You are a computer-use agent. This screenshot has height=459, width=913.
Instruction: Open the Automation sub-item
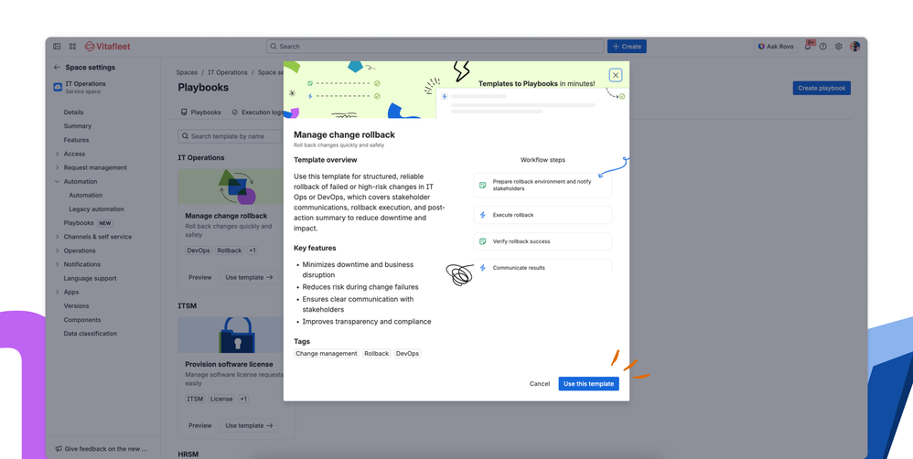[86, 196]
